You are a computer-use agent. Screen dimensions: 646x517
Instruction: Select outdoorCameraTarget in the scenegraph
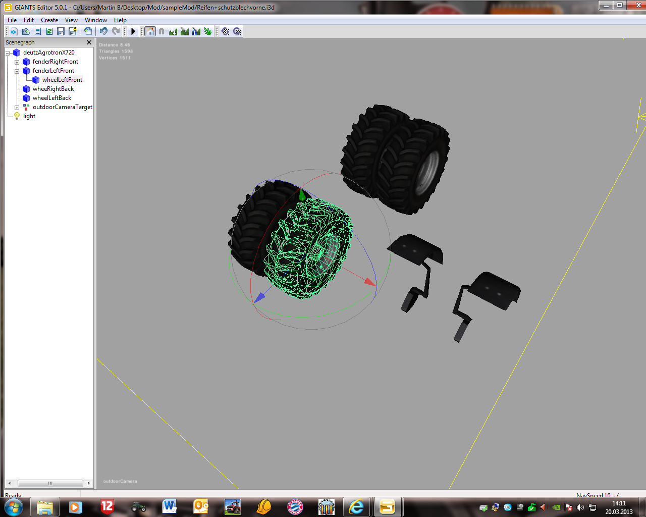coord(63,107)
